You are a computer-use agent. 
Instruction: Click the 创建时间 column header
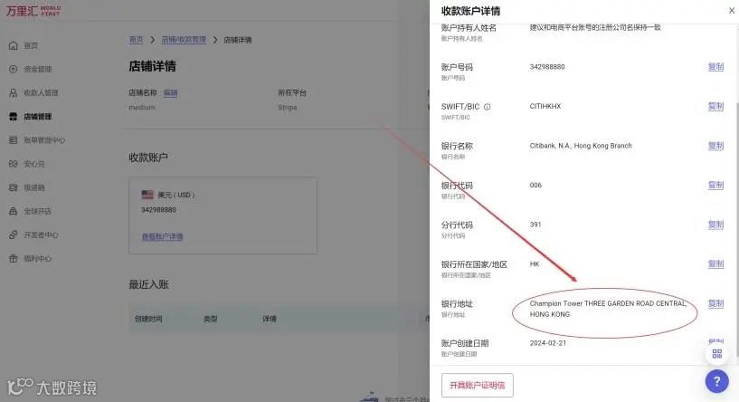click(148, 319)
